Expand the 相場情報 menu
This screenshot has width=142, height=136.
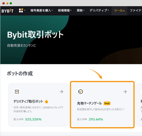click(x=65, y=11)
